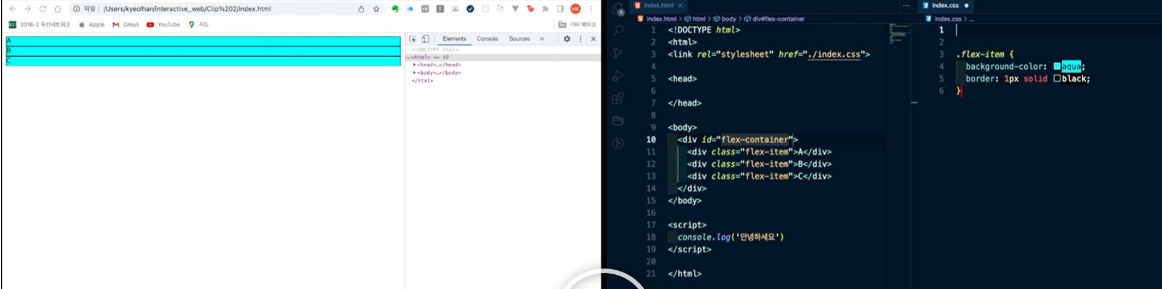Open VS Code Run and Debug icon

(618, 76)
